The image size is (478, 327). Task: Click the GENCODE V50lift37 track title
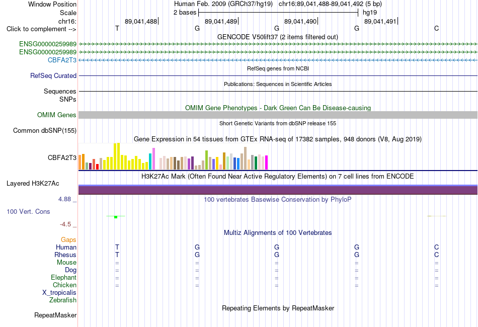(278, 37)
